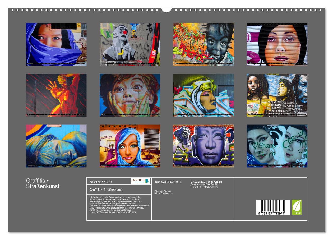Select the red-nosed clown graffiti thumbnail
The image size is (333, 240).
pyautogui.click(x=130, y=44)
